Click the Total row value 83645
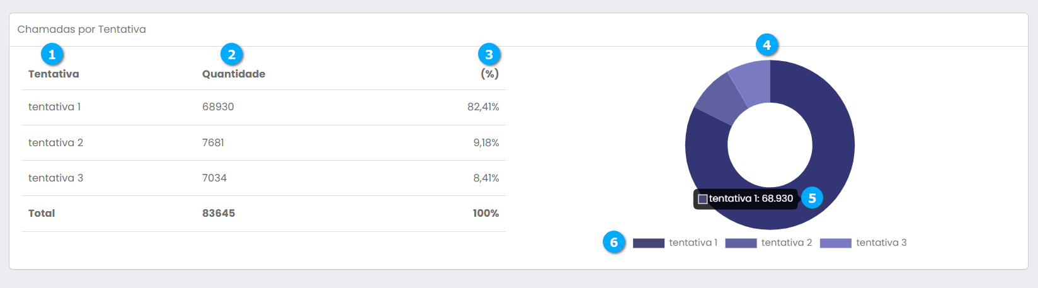The width and height of the screenshot is (1038, 288). pos(219,214)
